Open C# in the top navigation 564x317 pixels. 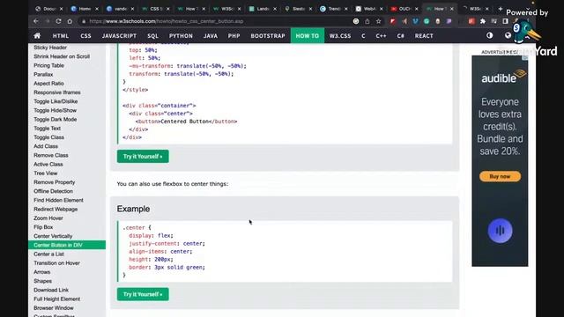point(400,36)
